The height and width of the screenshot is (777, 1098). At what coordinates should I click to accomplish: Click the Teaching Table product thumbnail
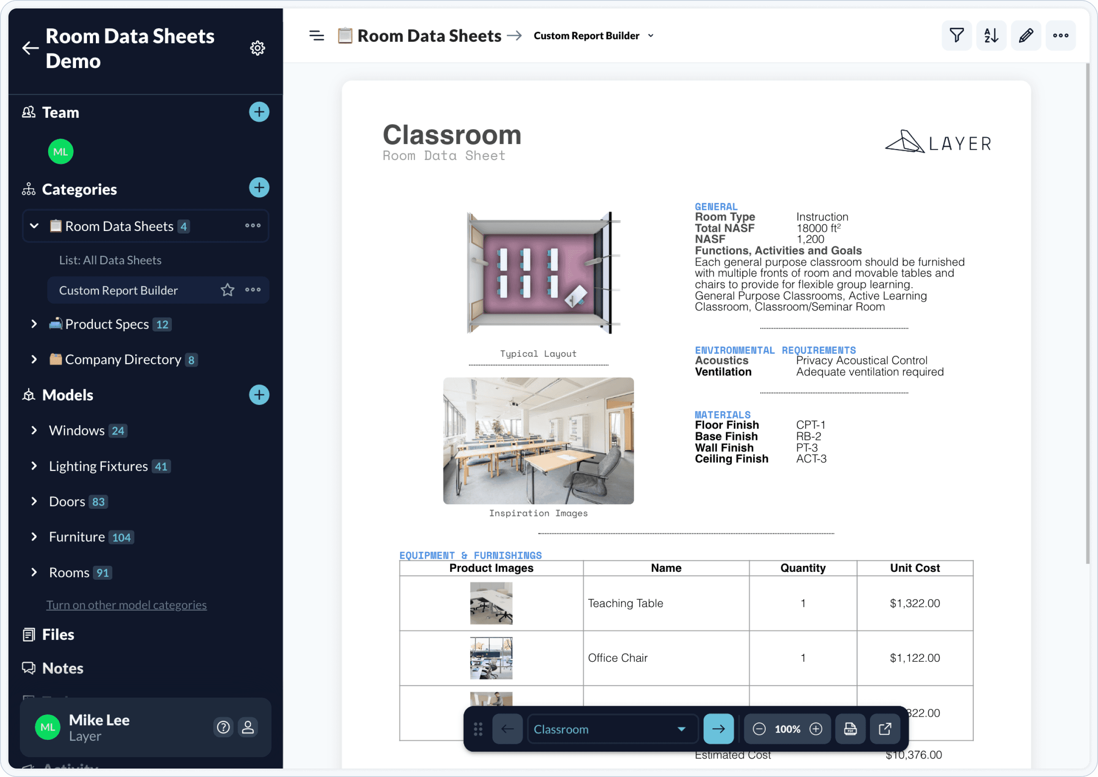pyautogui.click(x=491, y=602)
